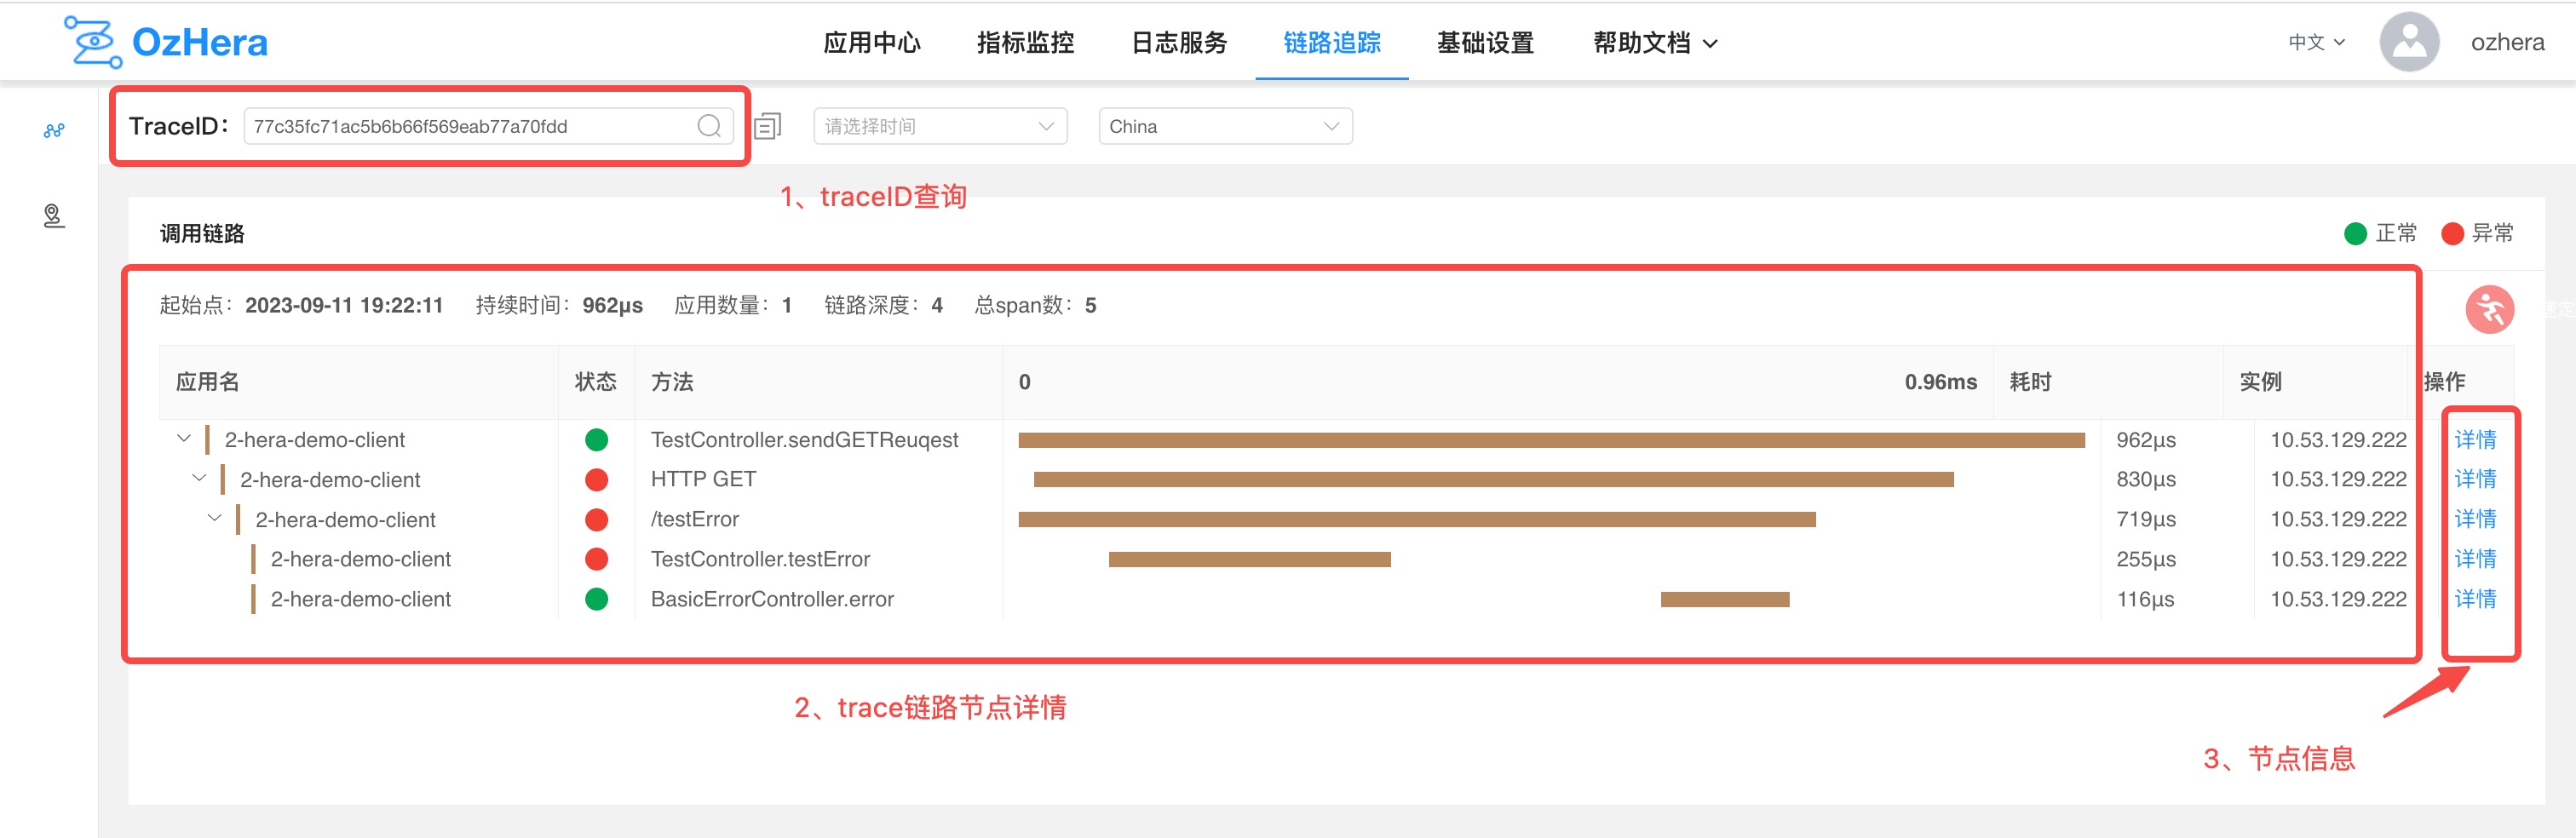
Task: Go to 日志服务 tab
Action: [1179, 43]
